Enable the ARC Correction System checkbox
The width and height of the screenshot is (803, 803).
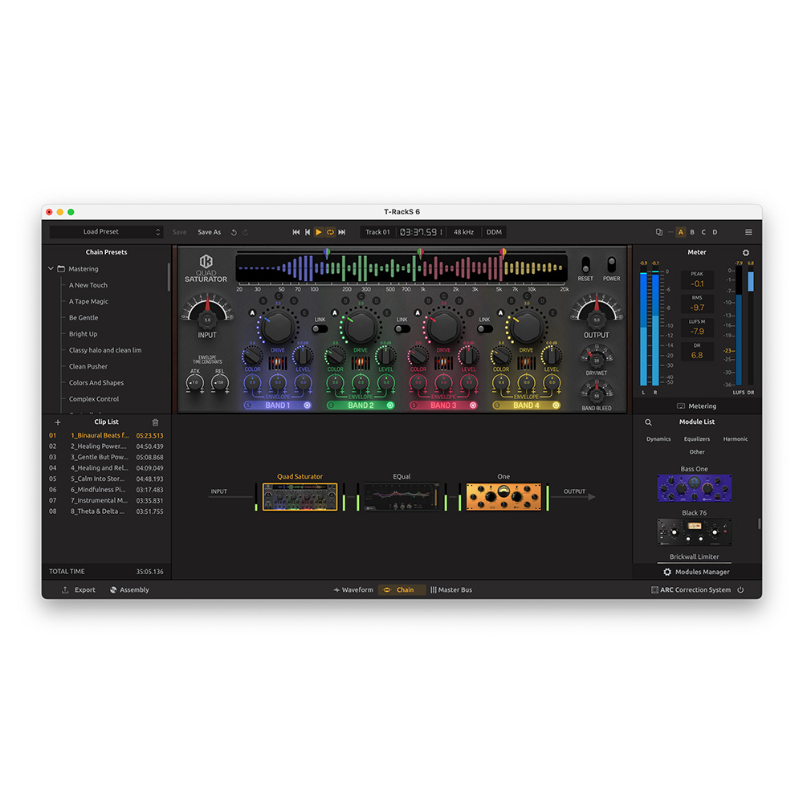[654, 590]
